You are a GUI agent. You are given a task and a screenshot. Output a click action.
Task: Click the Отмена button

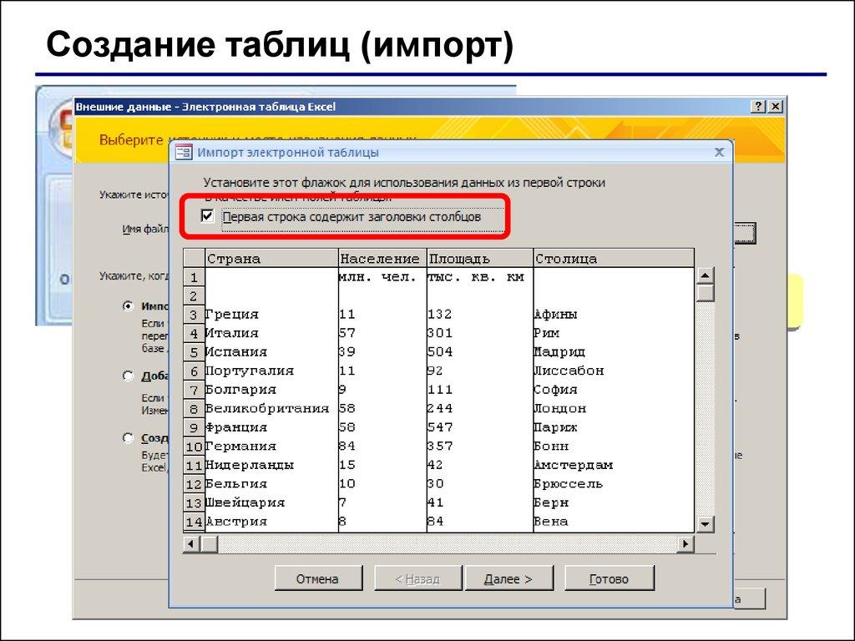318,578
